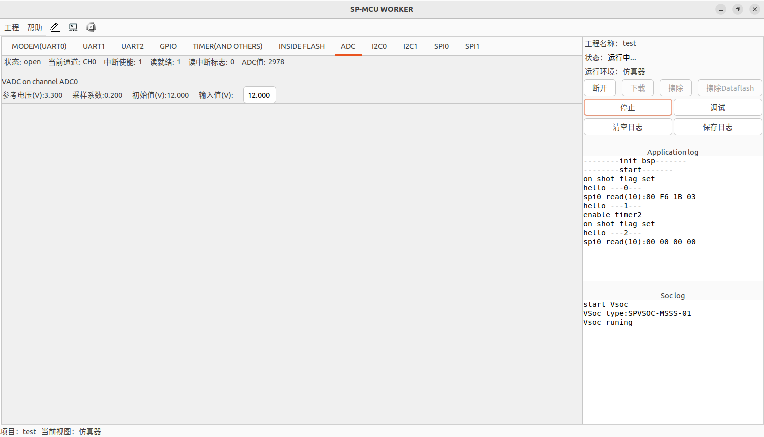Click the 断开 disconnect button
The image size is (764, 437).
pos(599,88)
